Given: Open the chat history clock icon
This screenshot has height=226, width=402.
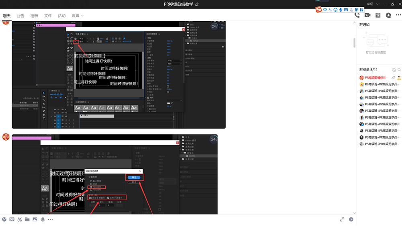Looking at the screenshot, I should [351, 219].
